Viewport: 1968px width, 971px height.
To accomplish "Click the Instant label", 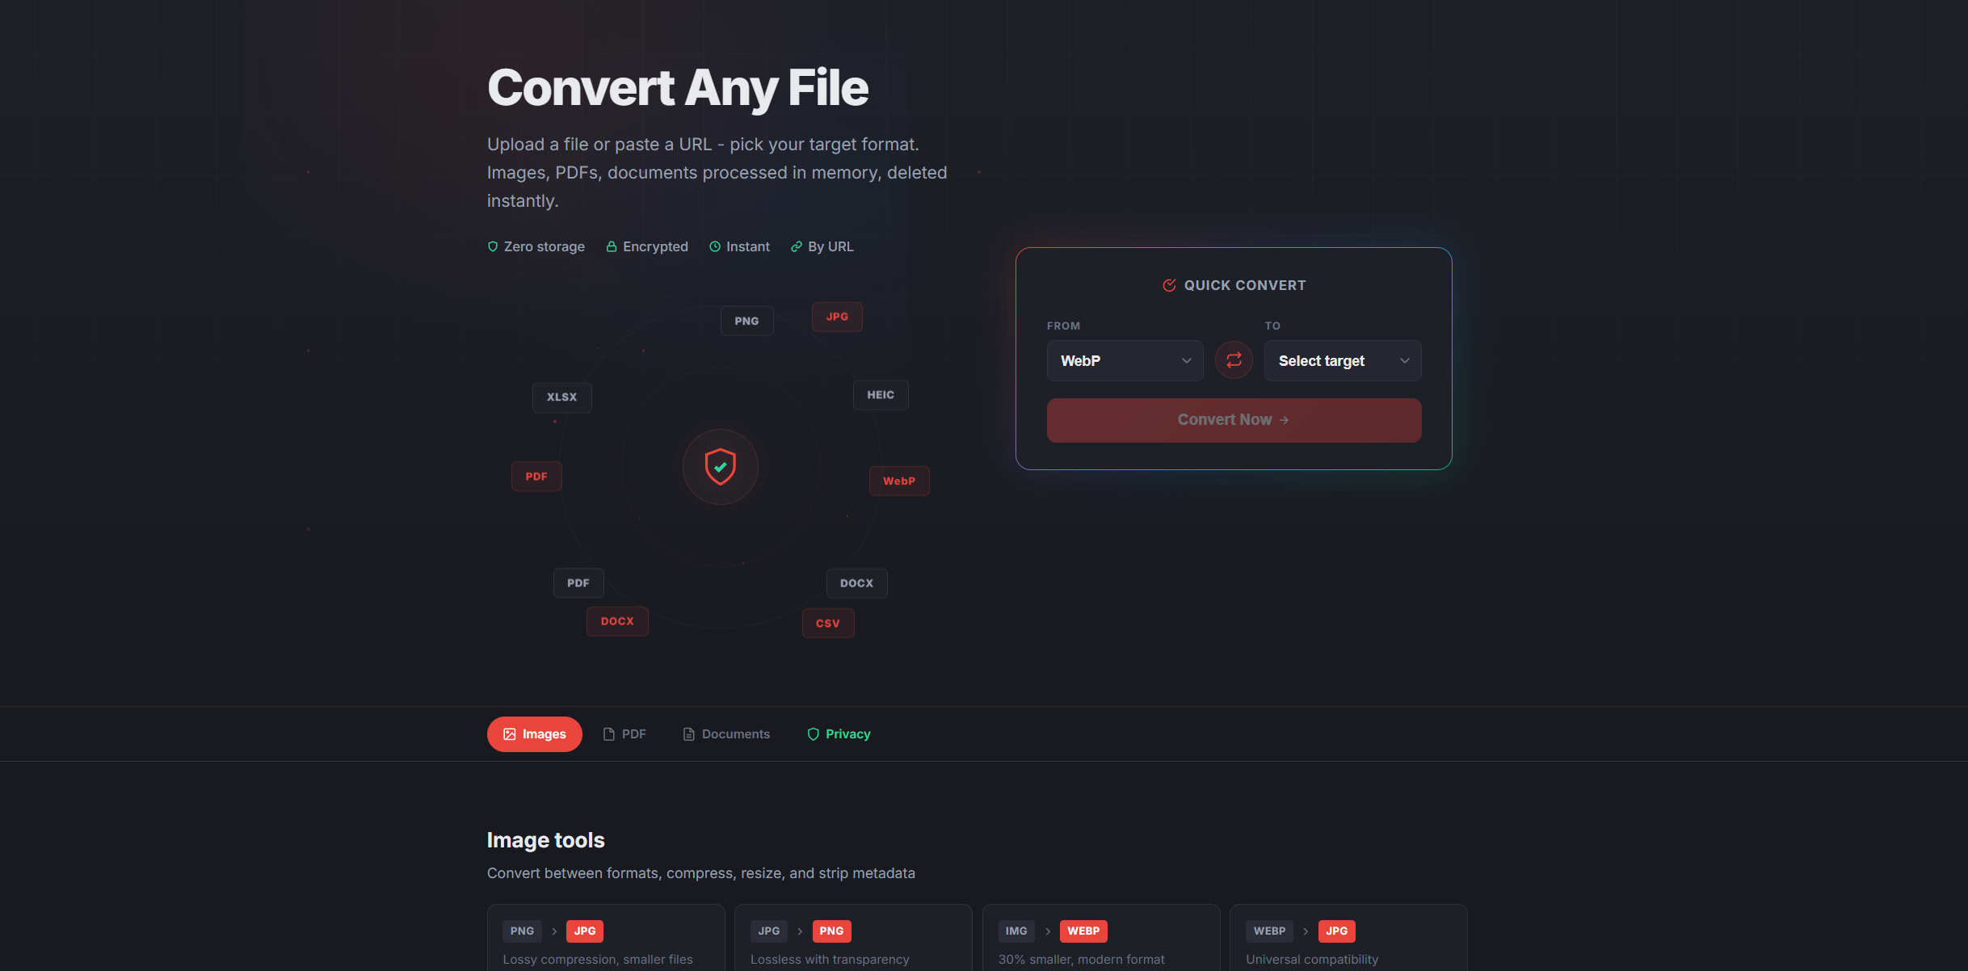I will tap(748, 247).
